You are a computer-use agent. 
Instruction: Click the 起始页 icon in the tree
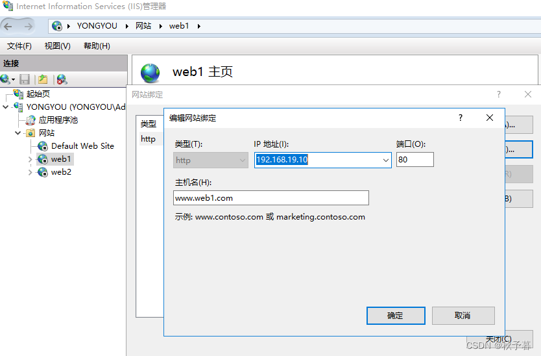18,94
